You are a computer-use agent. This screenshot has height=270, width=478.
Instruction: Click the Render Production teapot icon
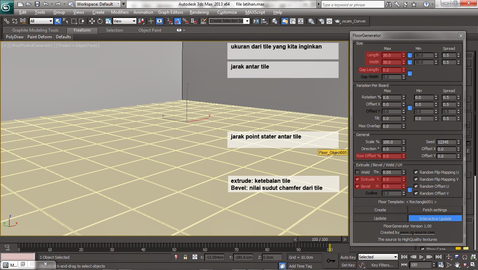338,21
